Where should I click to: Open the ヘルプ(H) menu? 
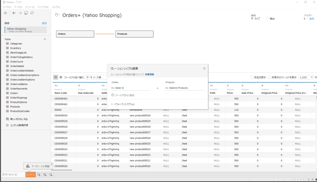tap(55, 7)
